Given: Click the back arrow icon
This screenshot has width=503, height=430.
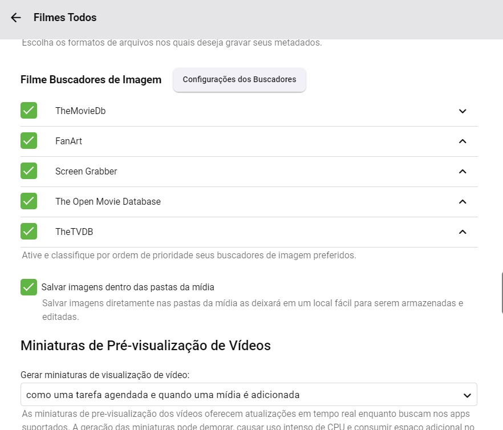Looking at the screenshot, I should tap(16, 18).
